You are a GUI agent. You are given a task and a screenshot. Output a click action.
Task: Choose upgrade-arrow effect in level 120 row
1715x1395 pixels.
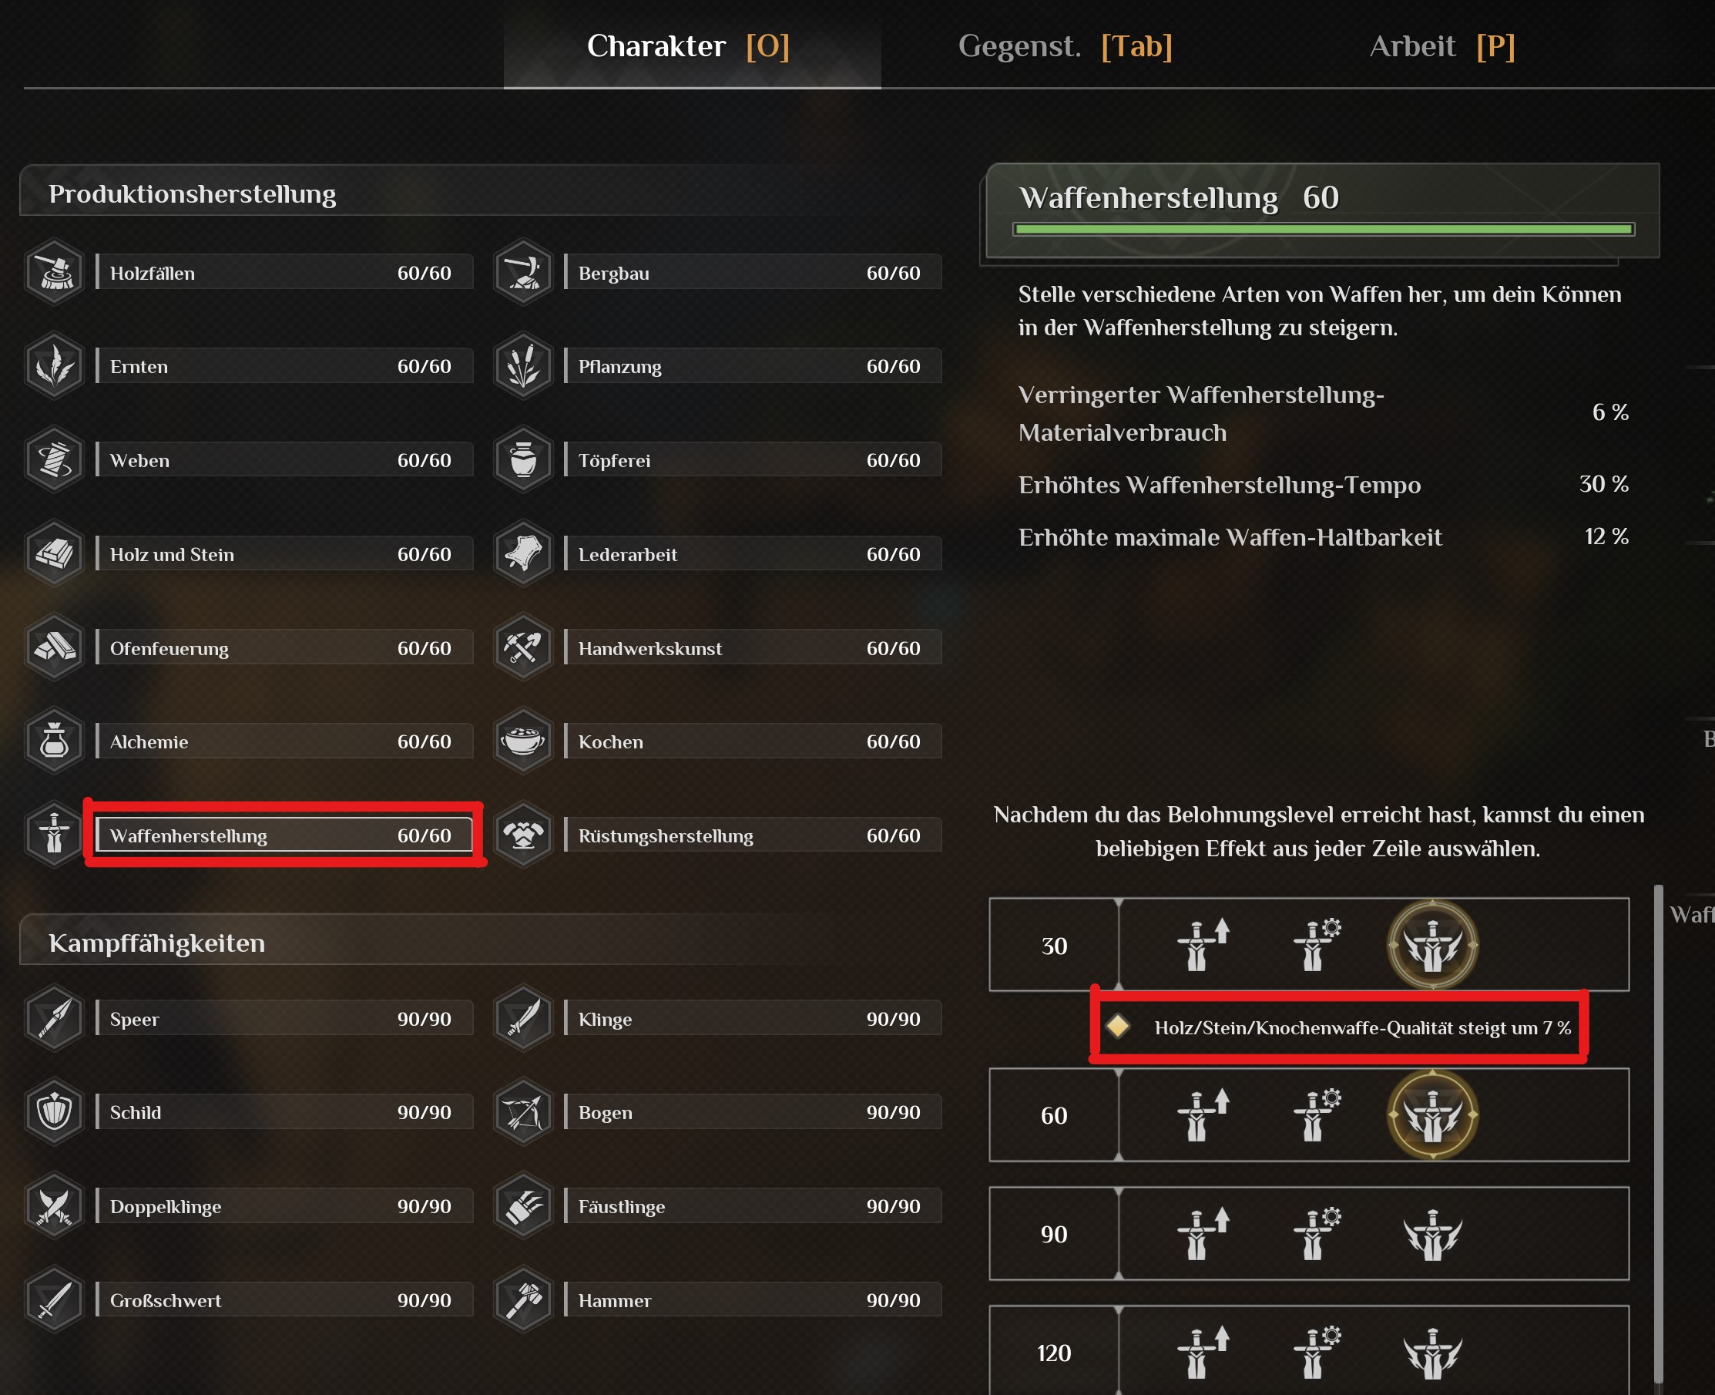coord(1202,1353)
